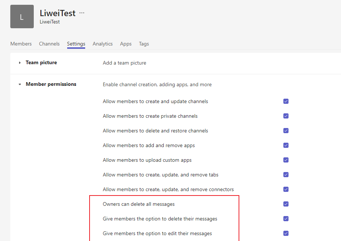Toggle create, update, and remove tabs checkbox
The width and height of the screenshot is (341, 241).
click(286, 175)
